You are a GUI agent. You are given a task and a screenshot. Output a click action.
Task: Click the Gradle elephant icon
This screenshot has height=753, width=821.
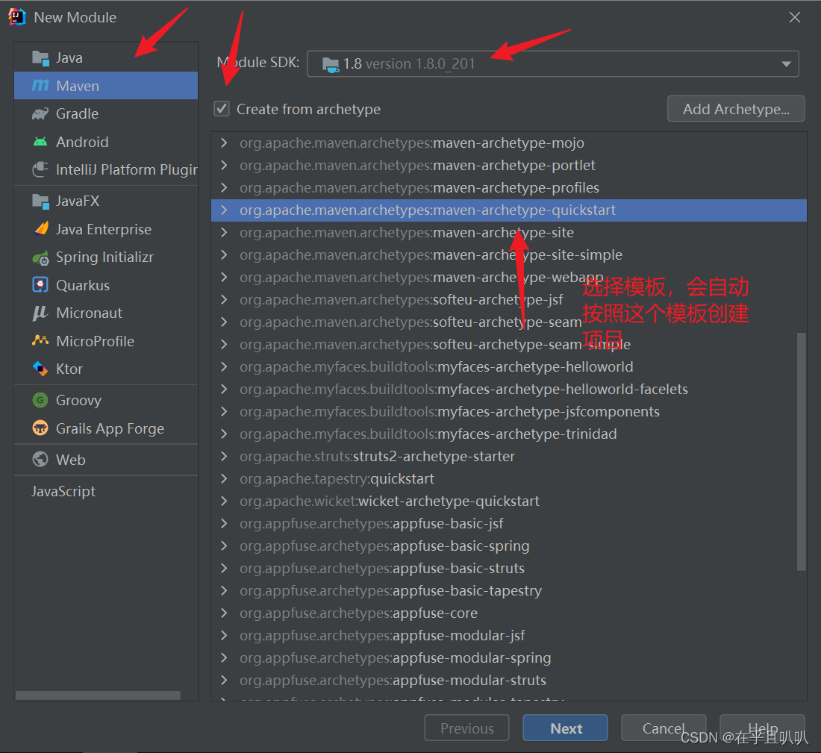pyautogui.click(x=40, y=113)
